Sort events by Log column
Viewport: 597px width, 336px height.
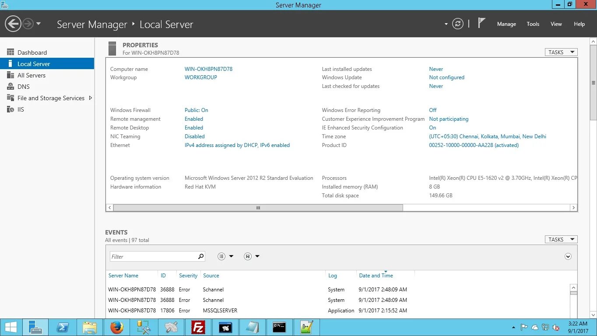333,276
